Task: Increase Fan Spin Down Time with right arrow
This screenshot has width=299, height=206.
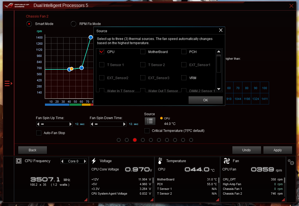Action: [x=124, y=124]
